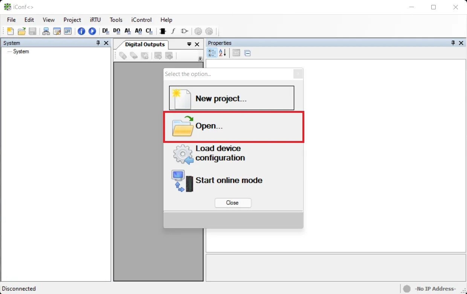Click the Close button in dialog
Screen dimensions: 467x294
(x=232, y=203)
